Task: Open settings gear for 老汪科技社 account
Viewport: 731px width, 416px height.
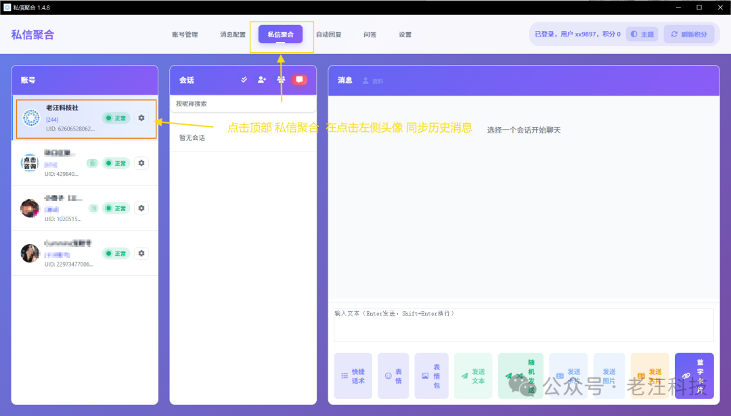Action: 141,118
